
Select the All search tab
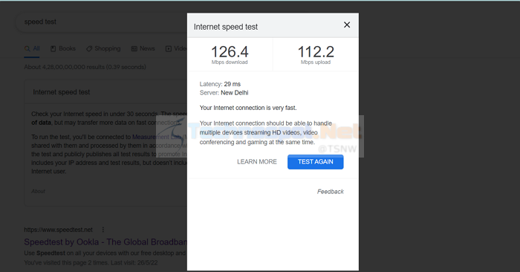pyautogui.click(x=32, y=49)
